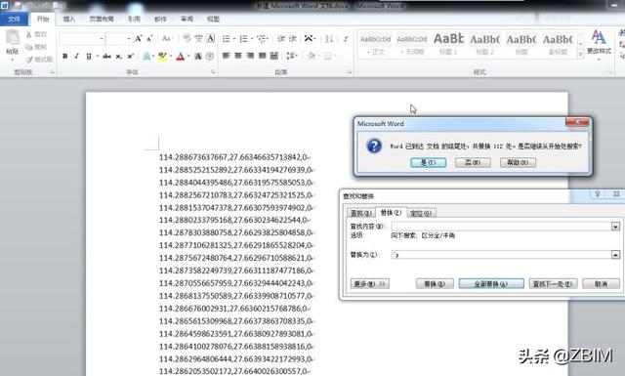This screenshot has height=376, width=625.
Task: Click the Replace with (替换为) input field
Action: [x=501, y=254]
